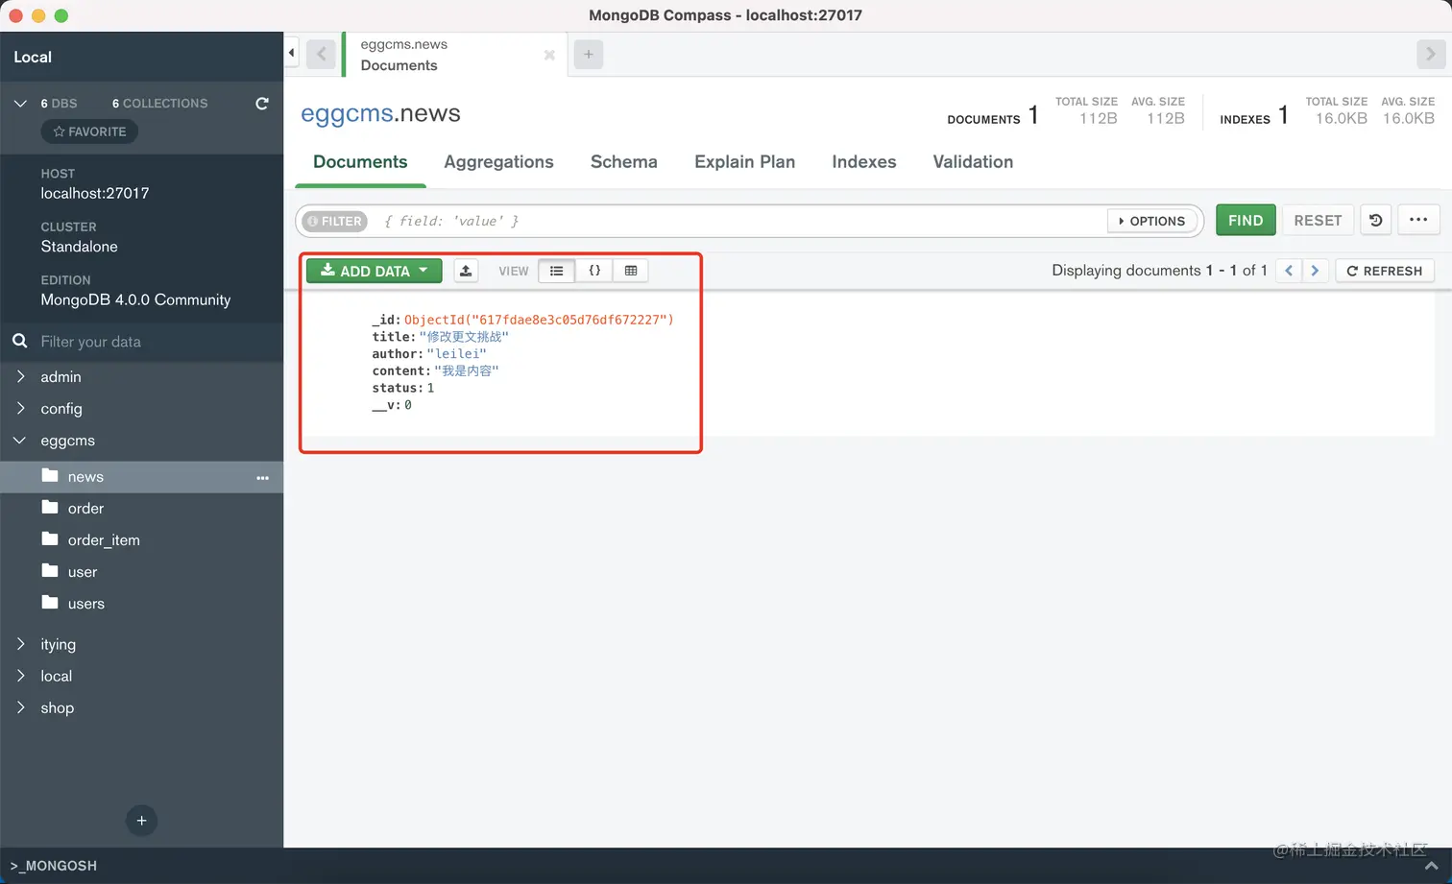Collapse the connection details chevron

click(20, 103)
